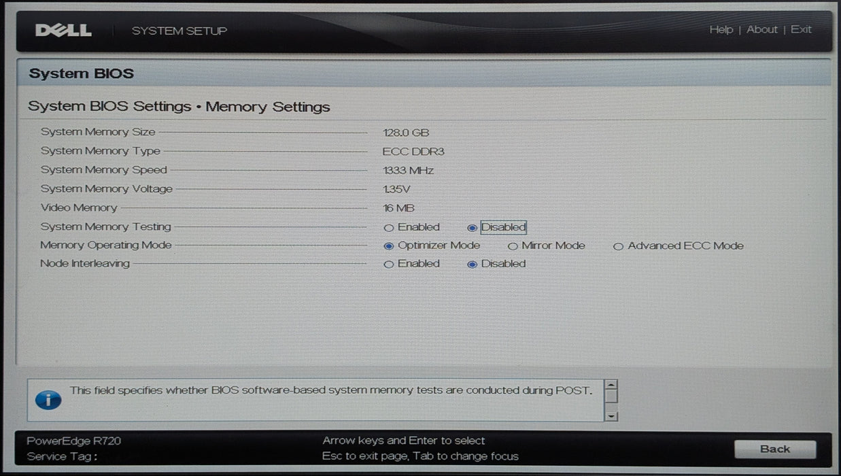Screen dimensions: 841x476
Task: Click the 1.35V value
Action: point(397,190)
